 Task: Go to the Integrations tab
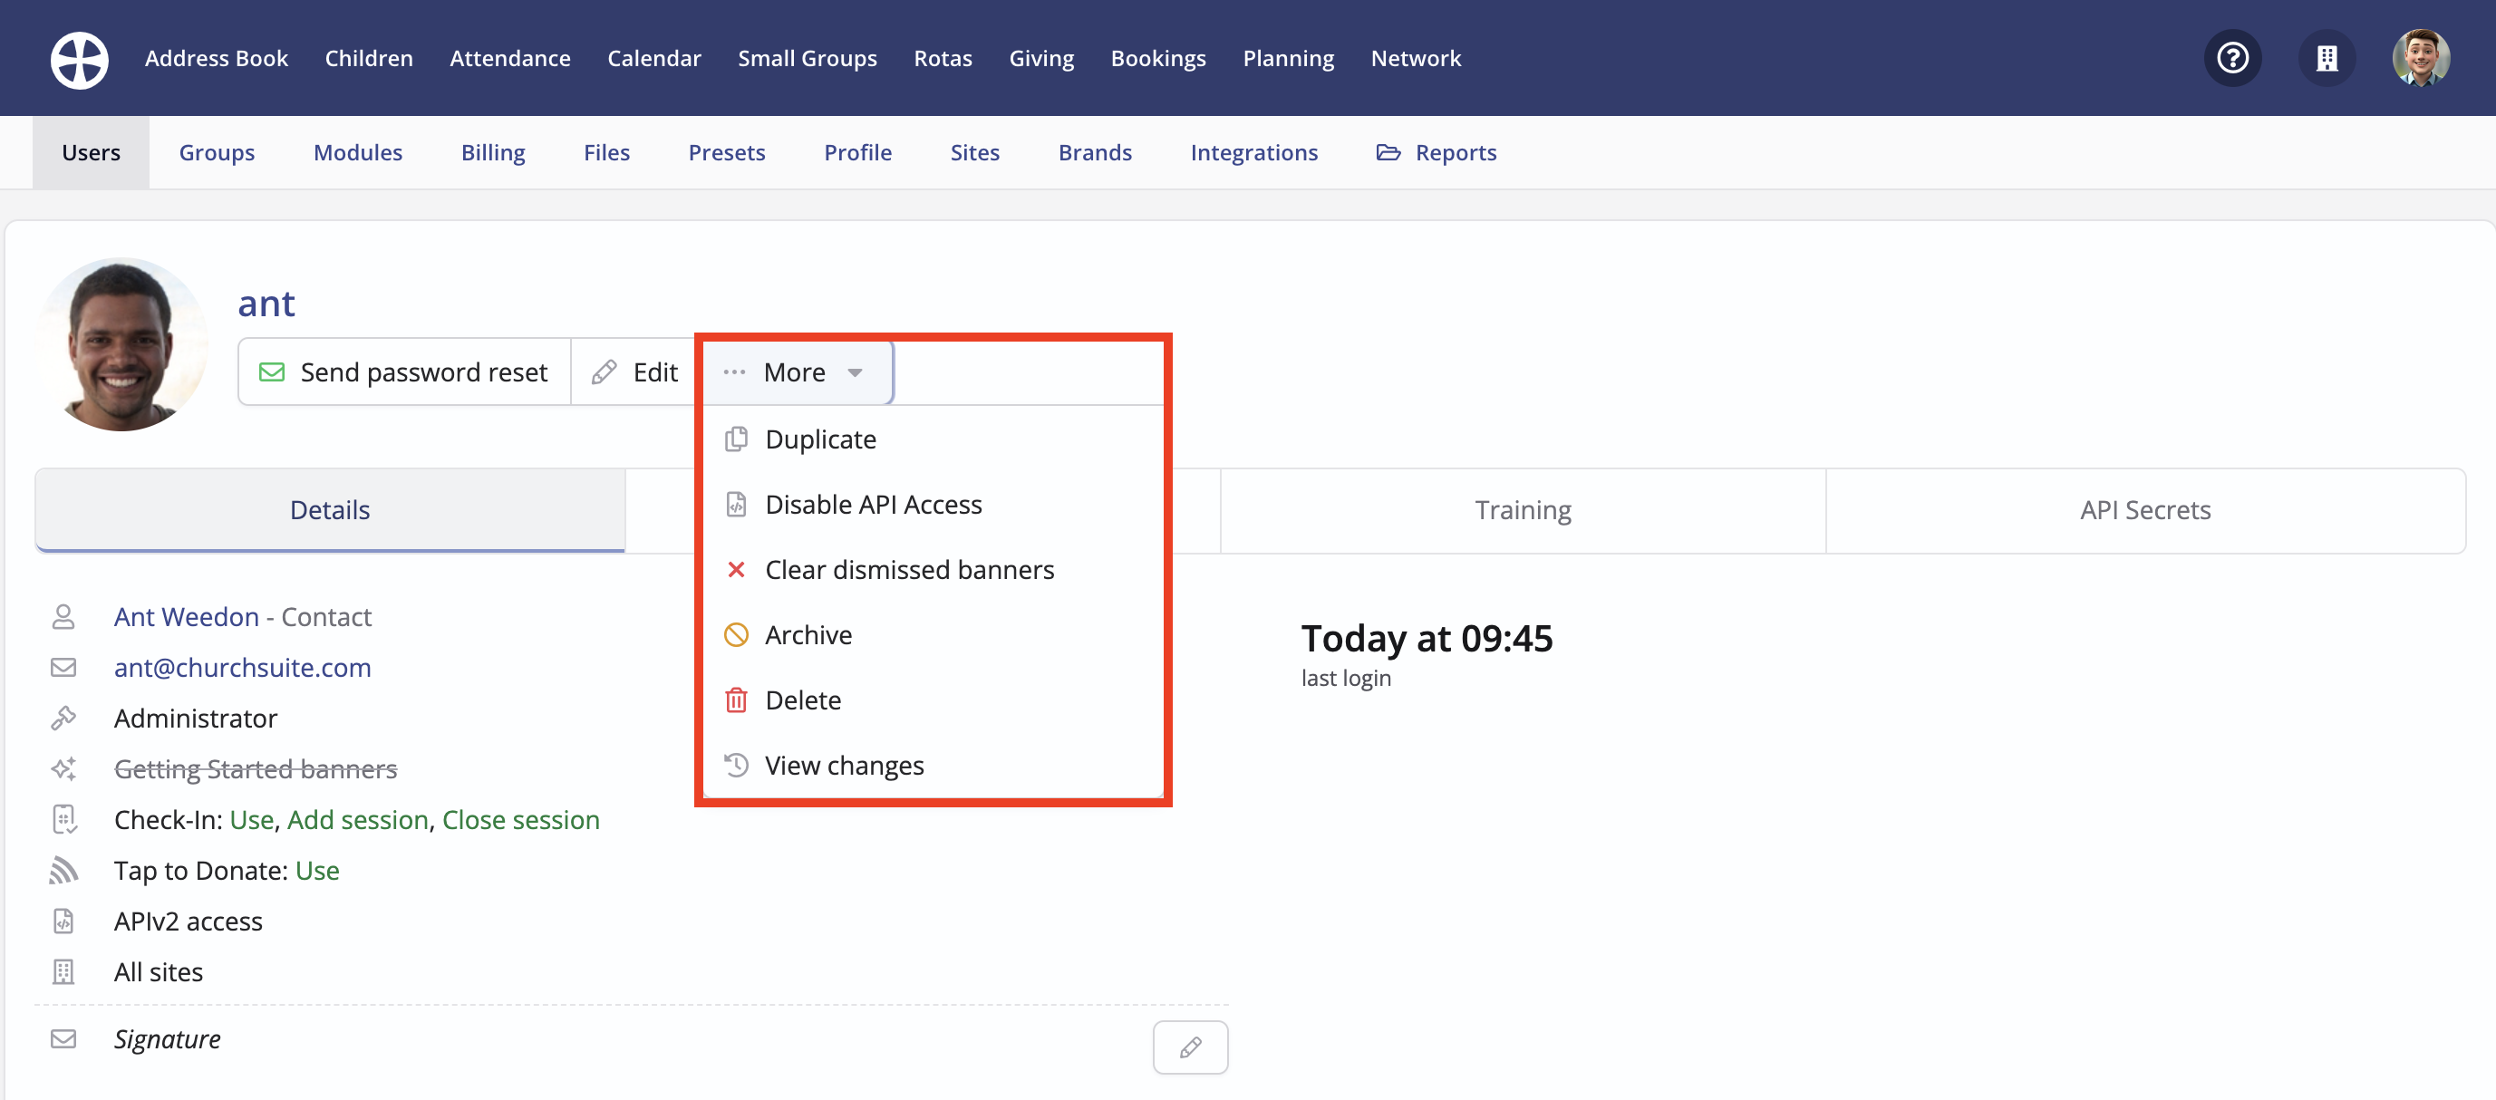coord(1253,152)
